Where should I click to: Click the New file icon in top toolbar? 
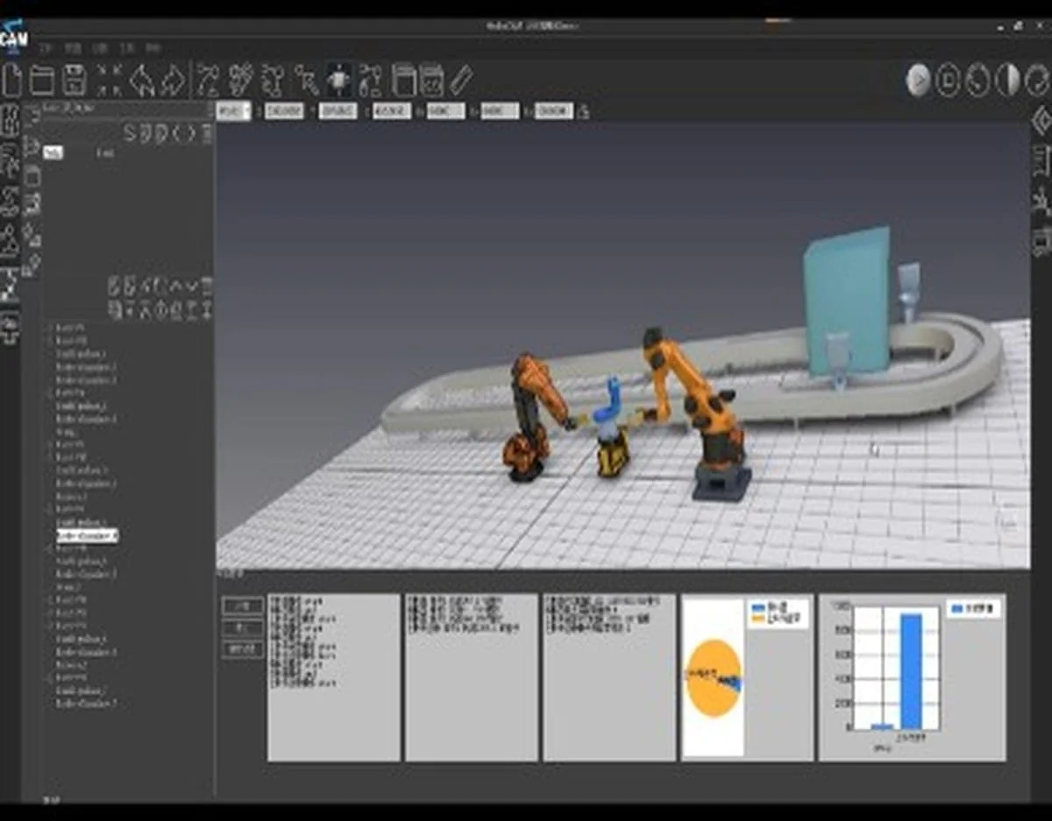point(12,81)
